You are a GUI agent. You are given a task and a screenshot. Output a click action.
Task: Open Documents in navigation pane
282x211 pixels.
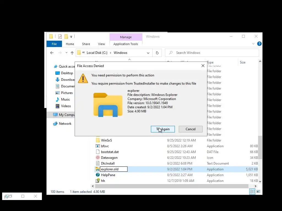coord(65,86)
